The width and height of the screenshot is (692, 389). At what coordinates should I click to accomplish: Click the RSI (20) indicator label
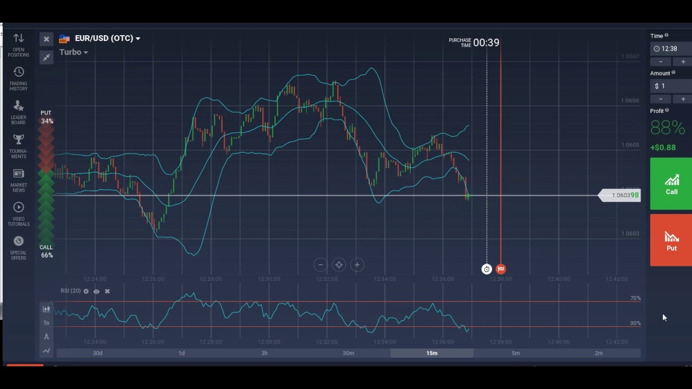tap(71, 291)
